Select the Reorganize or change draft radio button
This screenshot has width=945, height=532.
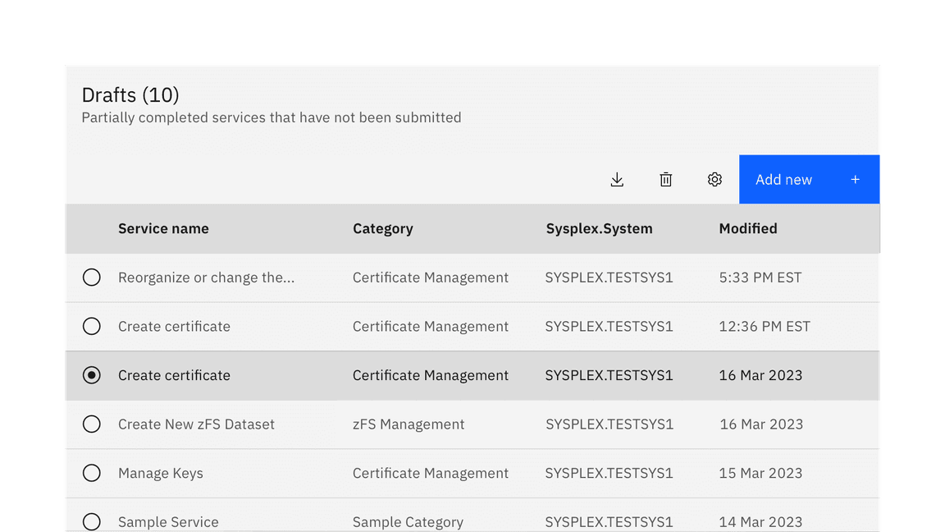click(x=91, y=277)
